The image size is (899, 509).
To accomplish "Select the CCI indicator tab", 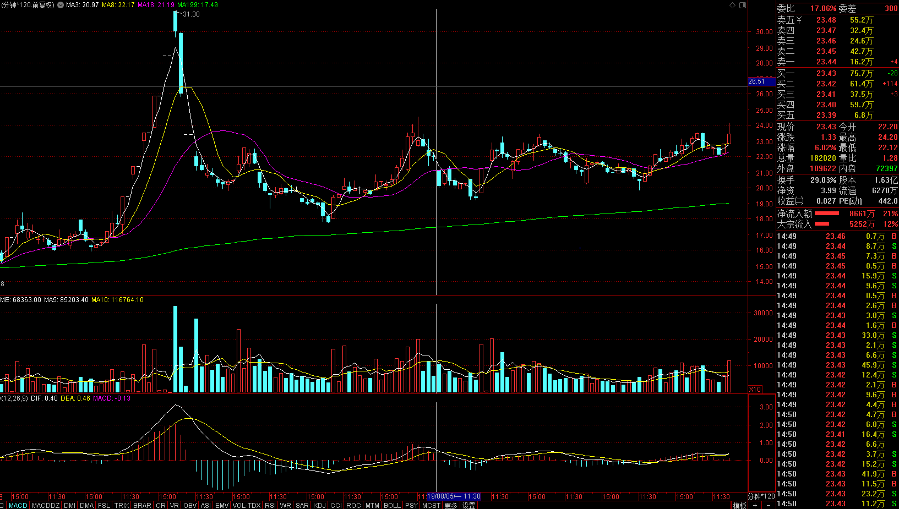I will click(336, 505).
